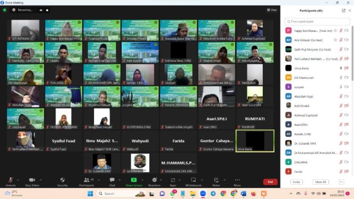Click the green encryption shield icon
Image resolution: width=354 pixels, height=199 pixels.
(5, 10)
